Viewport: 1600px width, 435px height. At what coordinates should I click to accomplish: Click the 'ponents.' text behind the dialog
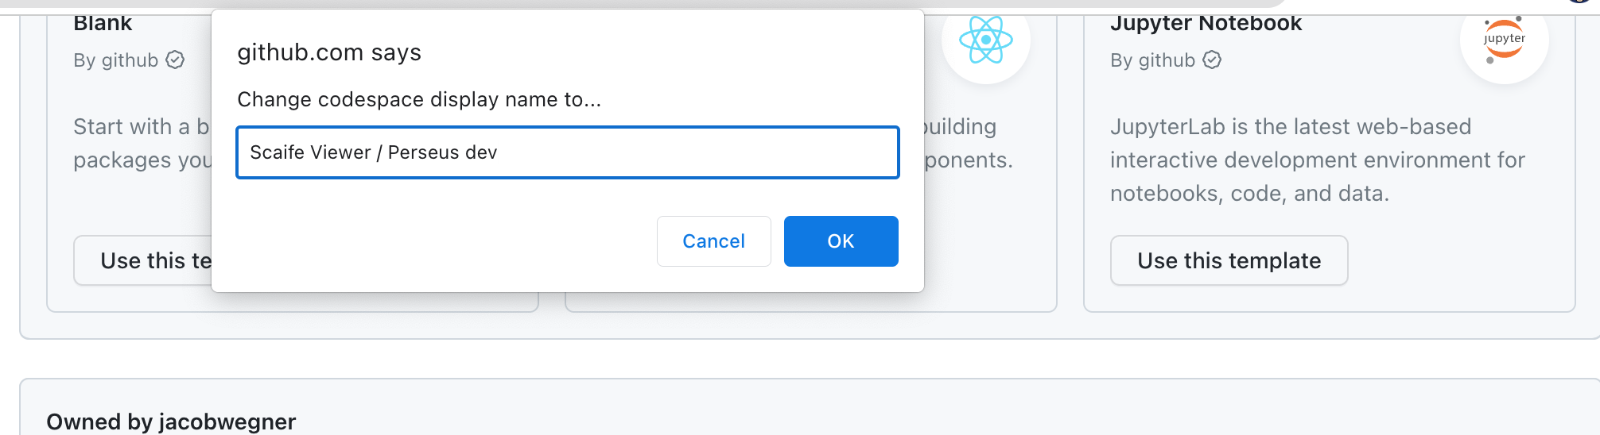[x=969, y=160]
